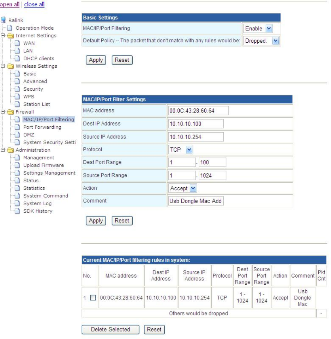Click the Others would be dropped row

coord(199,313)
